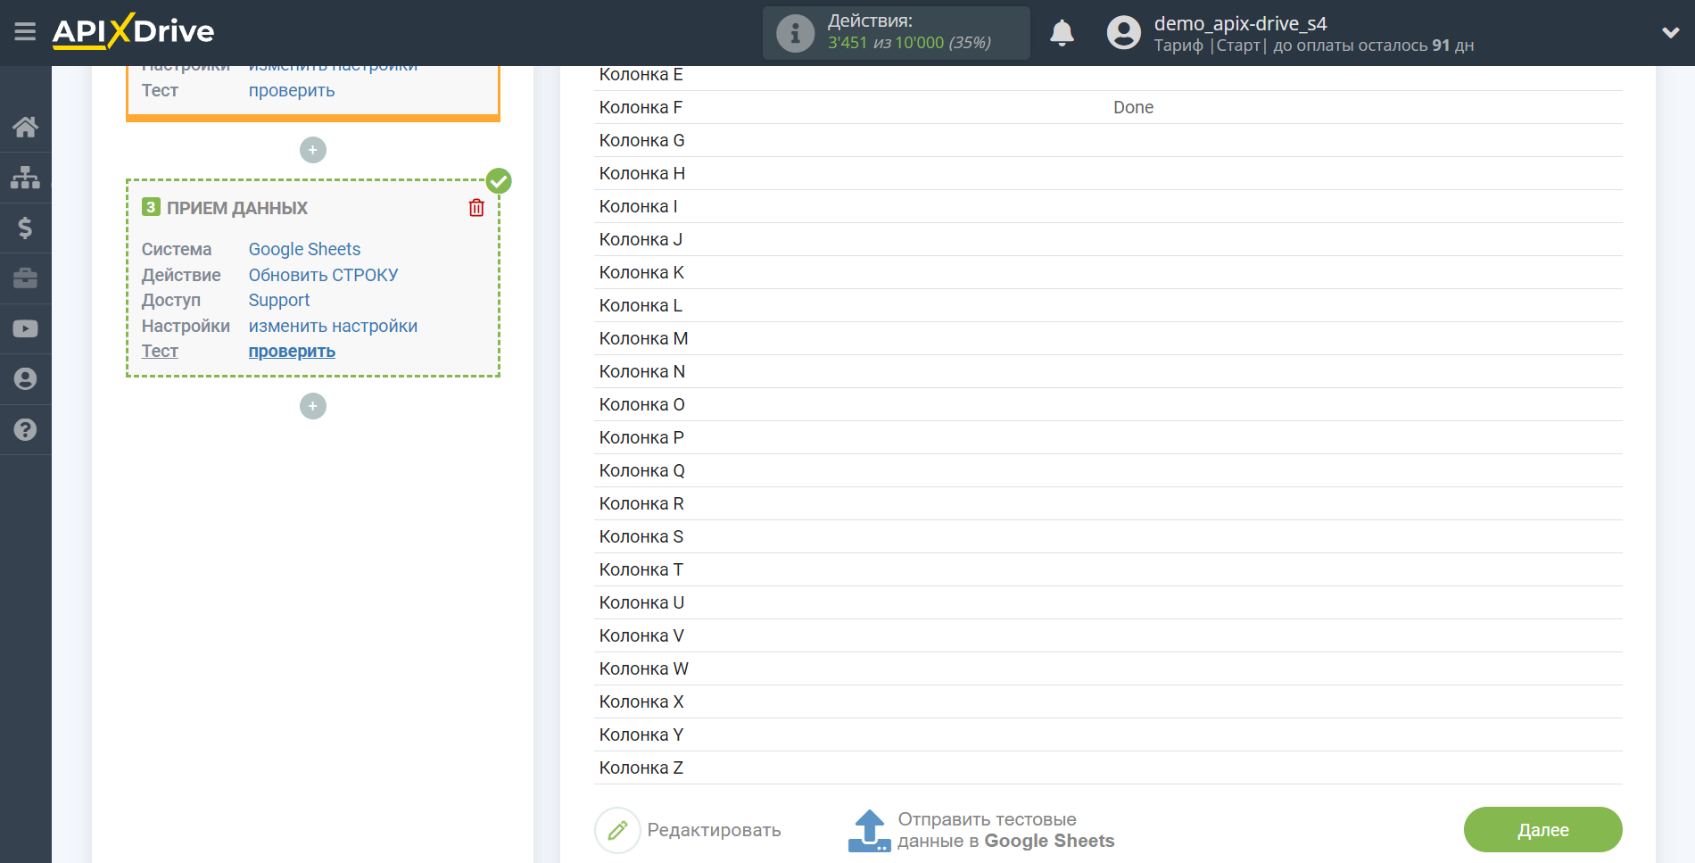1695x863 pixels.
Task: Click the ApiX-Drive logo
Action: 133,31
